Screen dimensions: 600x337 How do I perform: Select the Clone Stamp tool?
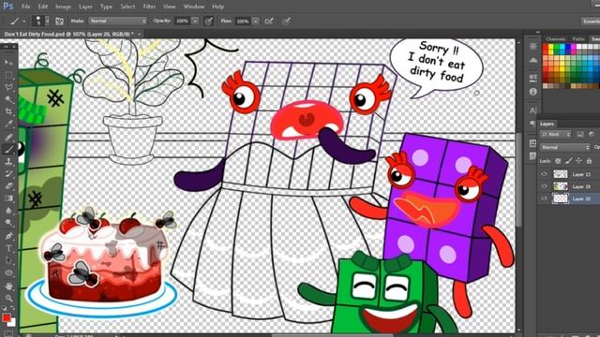click(x=8, y=161)
